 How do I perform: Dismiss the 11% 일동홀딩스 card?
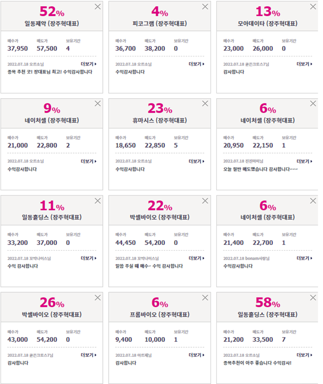click(98, 201)
